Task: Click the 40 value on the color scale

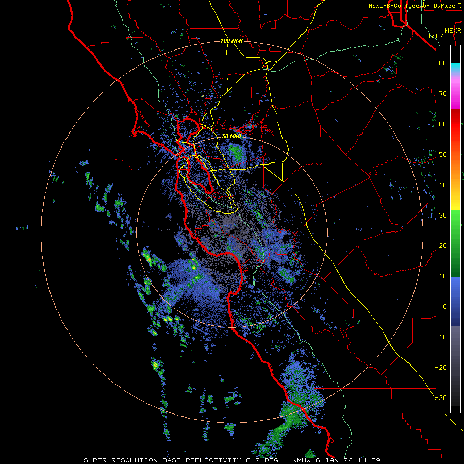Action: click(x=443, y=185)
